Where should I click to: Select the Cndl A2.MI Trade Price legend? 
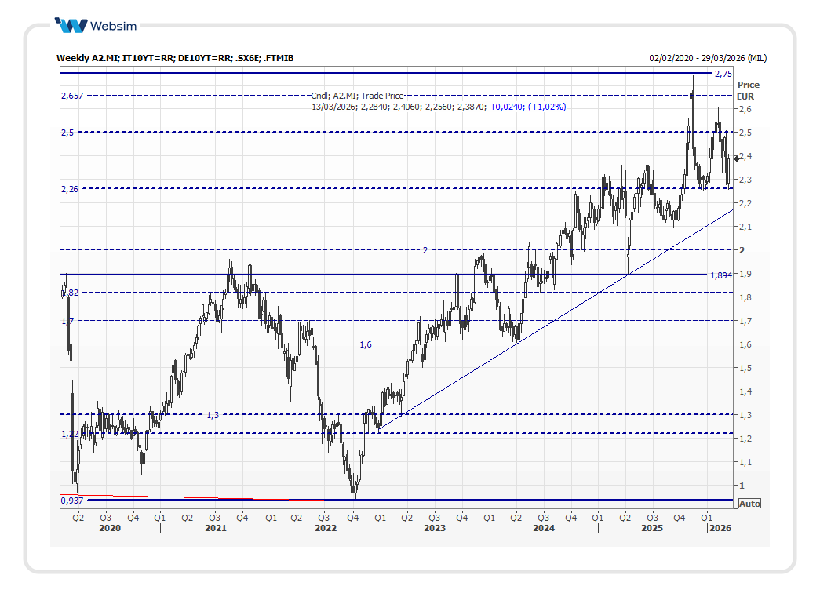click(x=357, y=96)
